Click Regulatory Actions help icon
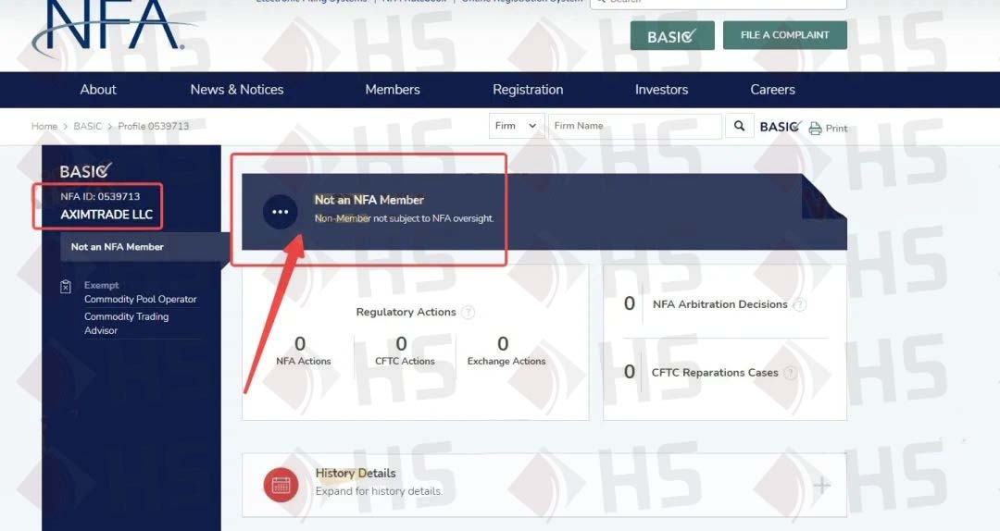This screenshot has width=1000, height=531. [469, 313]
